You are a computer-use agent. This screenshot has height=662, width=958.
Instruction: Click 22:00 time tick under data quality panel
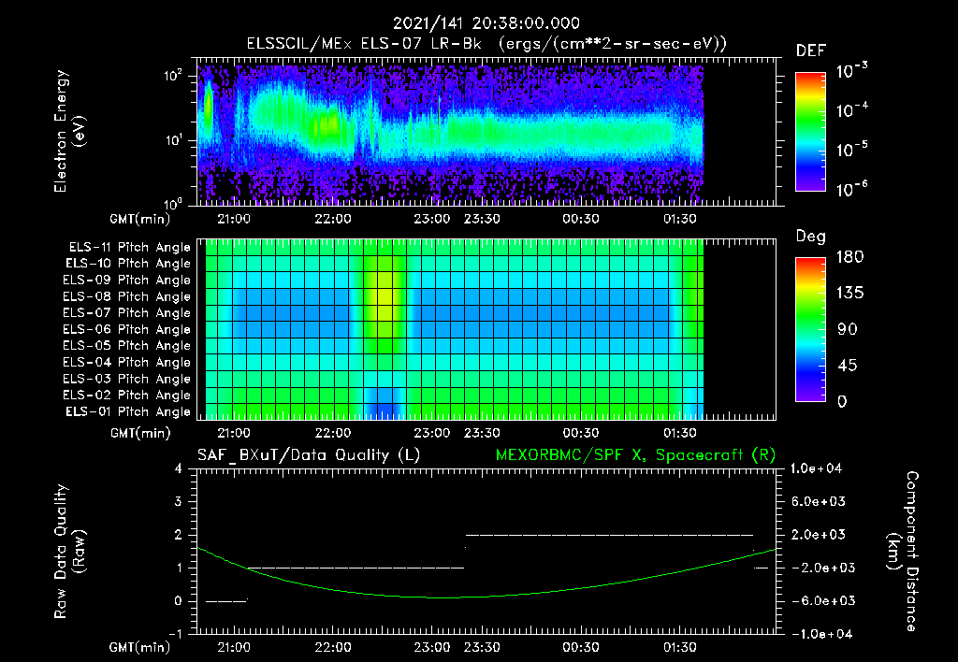pyautogui.click(x=333, y=647)
